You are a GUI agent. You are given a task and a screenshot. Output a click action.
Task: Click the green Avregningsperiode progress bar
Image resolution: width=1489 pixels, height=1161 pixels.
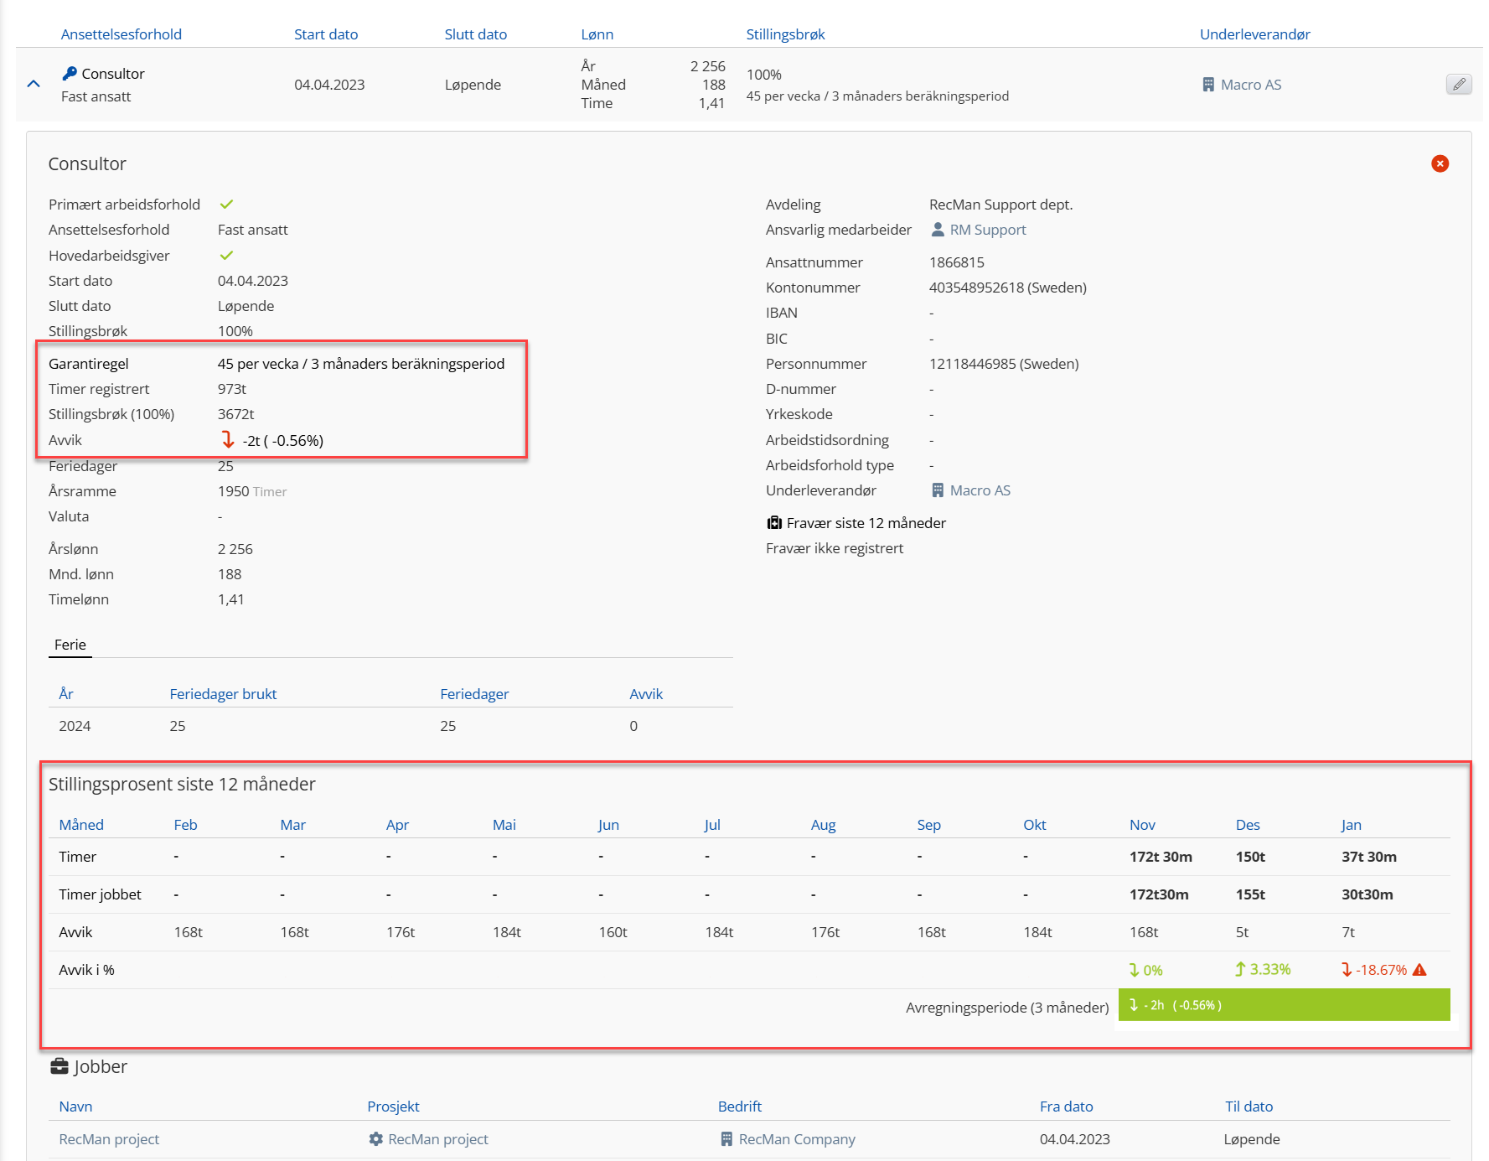click(1284, 1005)
